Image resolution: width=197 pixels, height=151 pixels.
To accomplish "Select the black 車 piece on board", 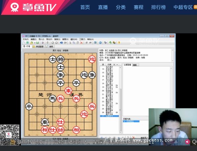I will (45, 122).
